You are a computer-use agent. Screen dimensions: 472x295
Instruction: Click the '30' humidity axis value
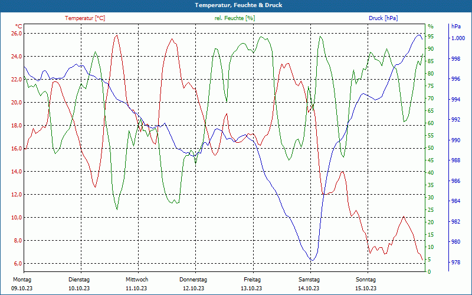[431, 198]
